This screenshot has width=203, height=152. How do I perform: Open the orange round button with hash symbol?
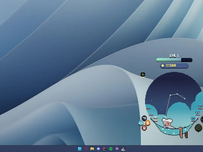pos(147,123)
